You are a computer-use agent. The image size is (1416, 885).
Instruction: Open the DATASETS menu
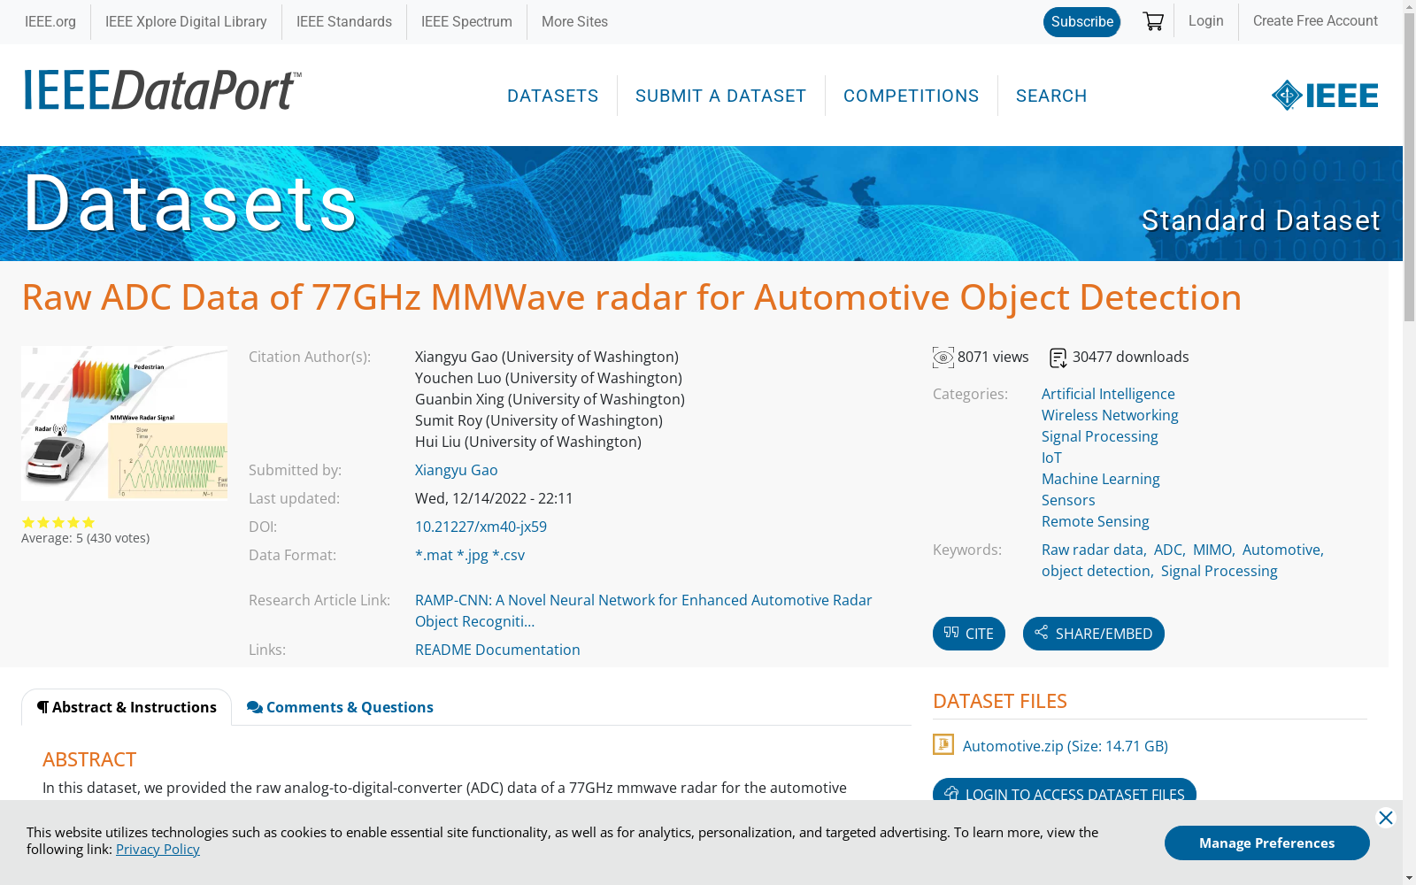pos(553,96)
